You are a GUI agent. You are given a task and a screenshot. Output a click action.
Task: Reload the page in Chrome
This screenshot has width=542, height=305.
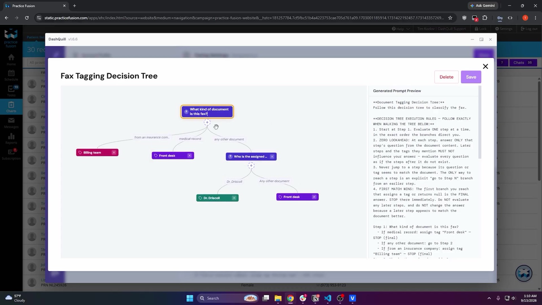(x=27, y=18)
